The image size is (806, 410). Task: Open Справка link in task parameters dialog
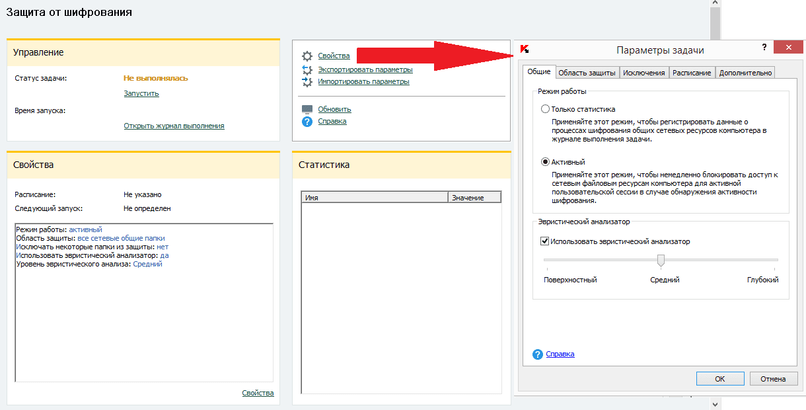(560, 354)
